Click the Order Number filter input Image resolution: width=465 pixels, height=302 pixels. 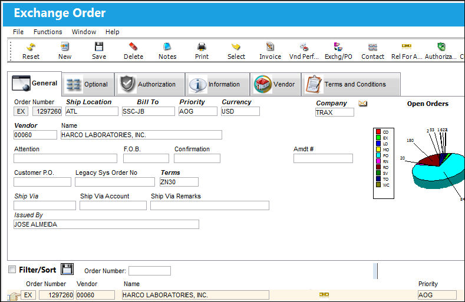click(x=150, y=271)
